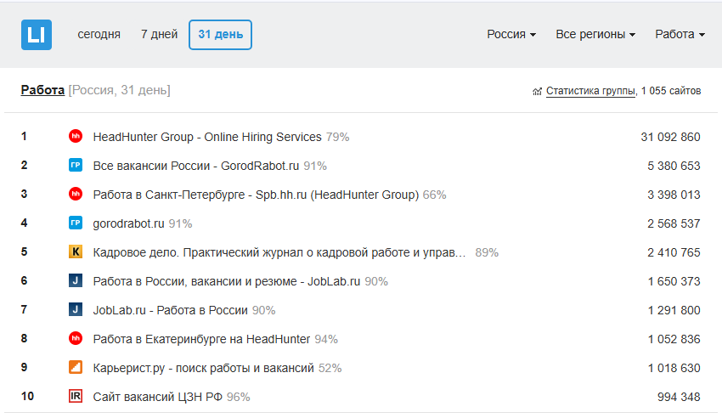Open the Все регионы dropdown
This screenshot has height=418, width=722.
click(595, 35)
